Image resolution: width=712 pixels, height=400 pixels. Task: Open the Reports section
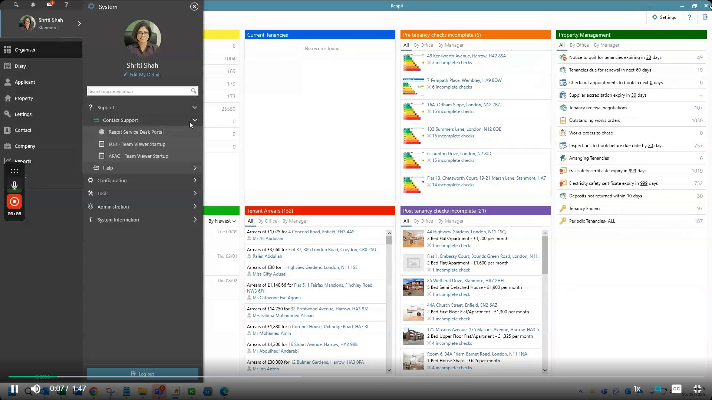23,161
